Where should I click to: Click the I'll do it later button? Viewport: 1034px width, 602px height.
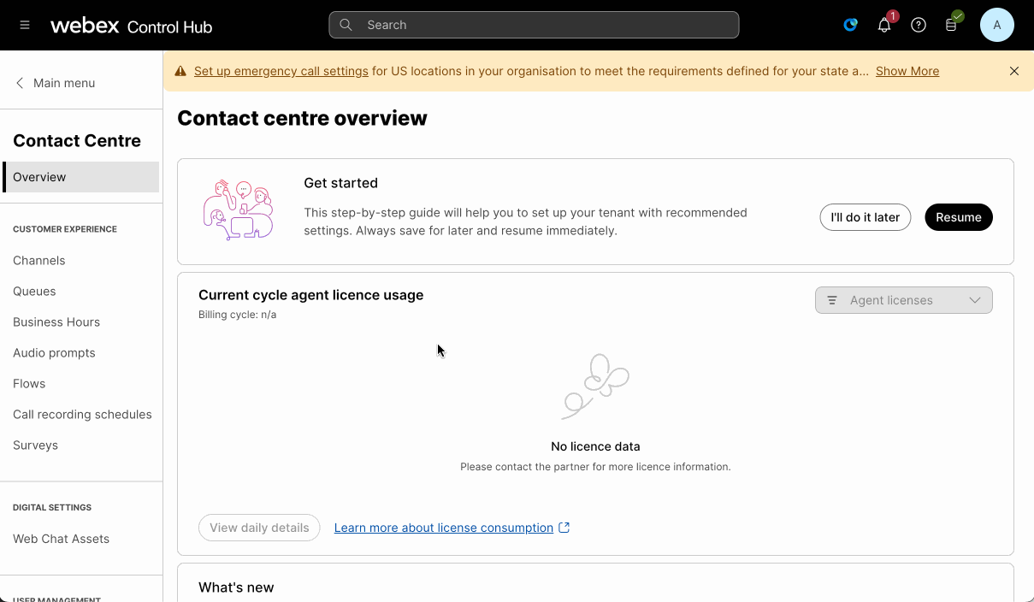[x=865, y=217]
